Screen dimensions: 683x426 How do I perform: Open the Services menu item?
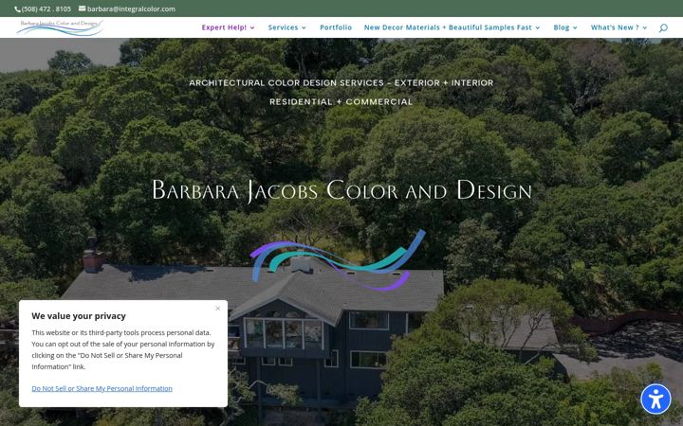(x=283, y=27)
